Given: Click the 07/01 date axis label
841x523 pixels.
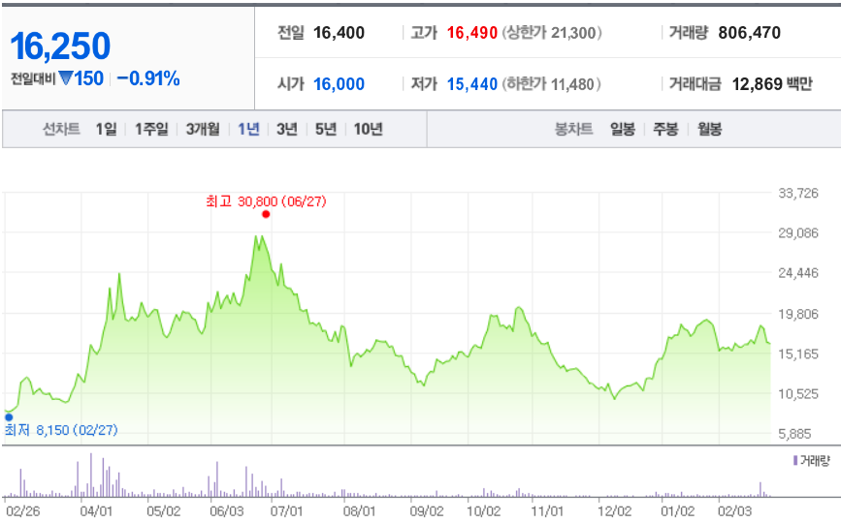Looking at the screenshot, I should (x=286, y=511).
